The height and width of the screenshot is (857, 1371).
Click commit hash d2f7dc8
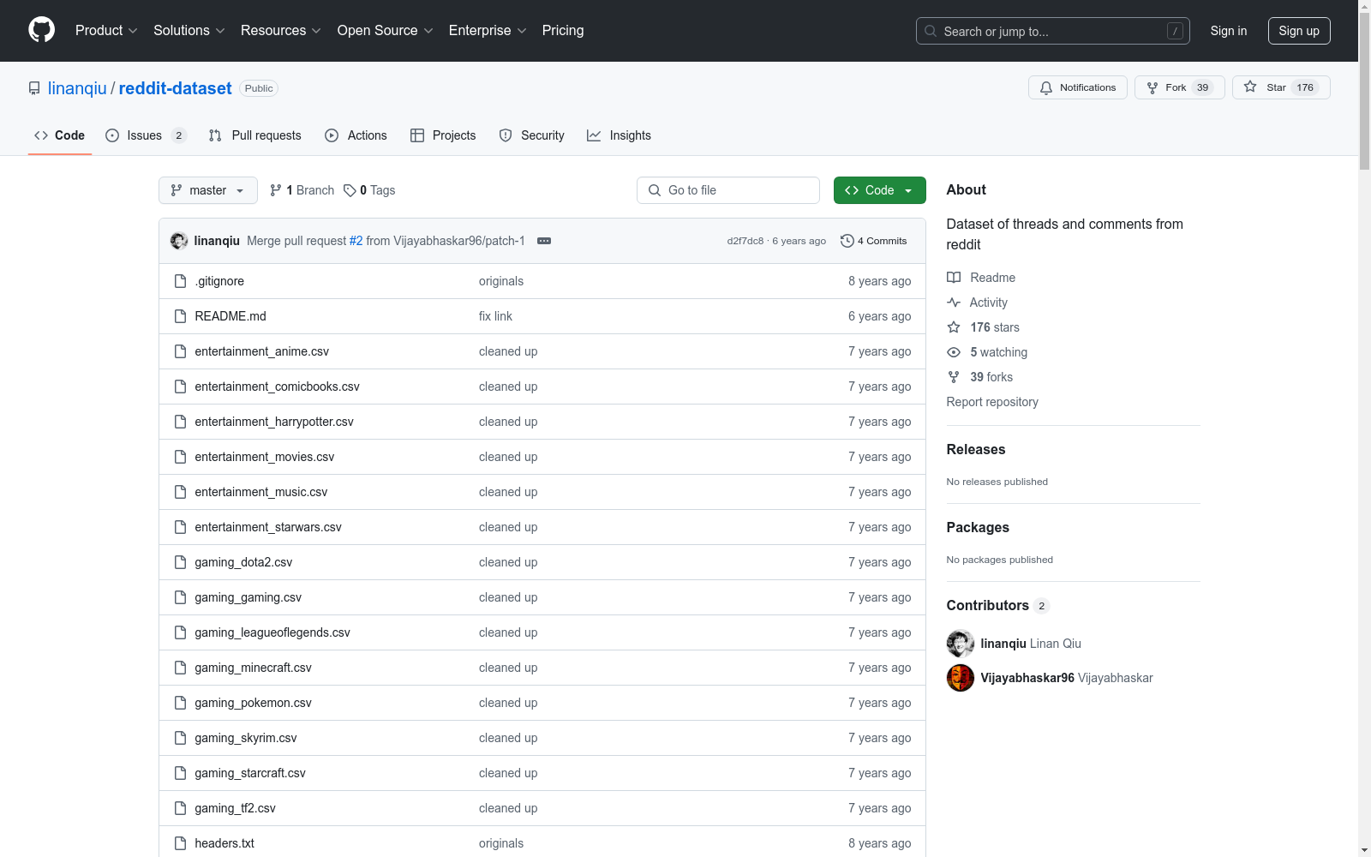[745, 241]
